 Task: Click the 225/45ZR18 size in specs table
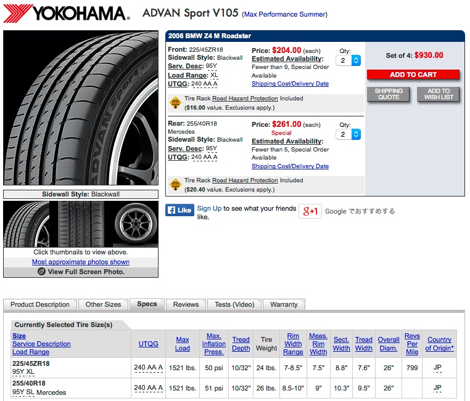pos(31,363)
